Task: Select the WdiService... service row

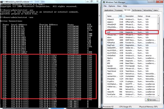Action: coord(132,87)
